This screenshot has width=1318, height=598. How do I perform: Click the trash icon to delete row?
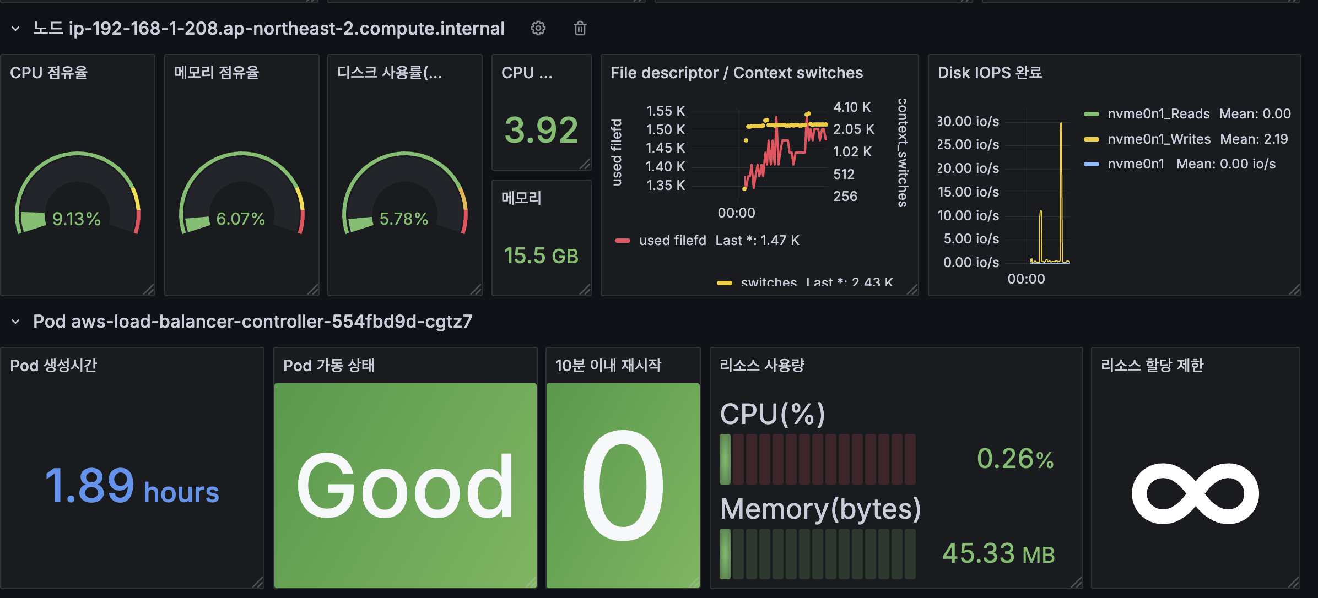[x=580, y=28]
